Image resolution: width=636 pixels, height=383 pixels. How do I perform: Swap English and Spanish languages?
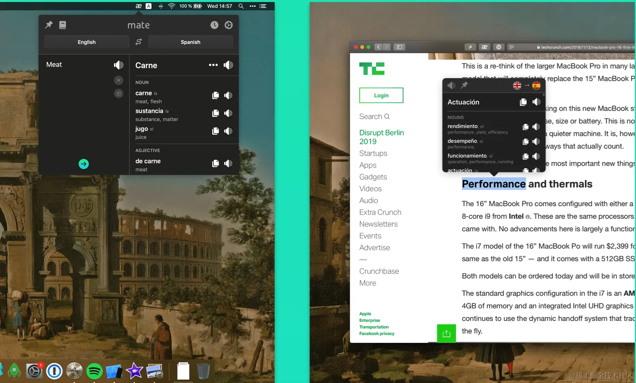[x=138, y=42]
